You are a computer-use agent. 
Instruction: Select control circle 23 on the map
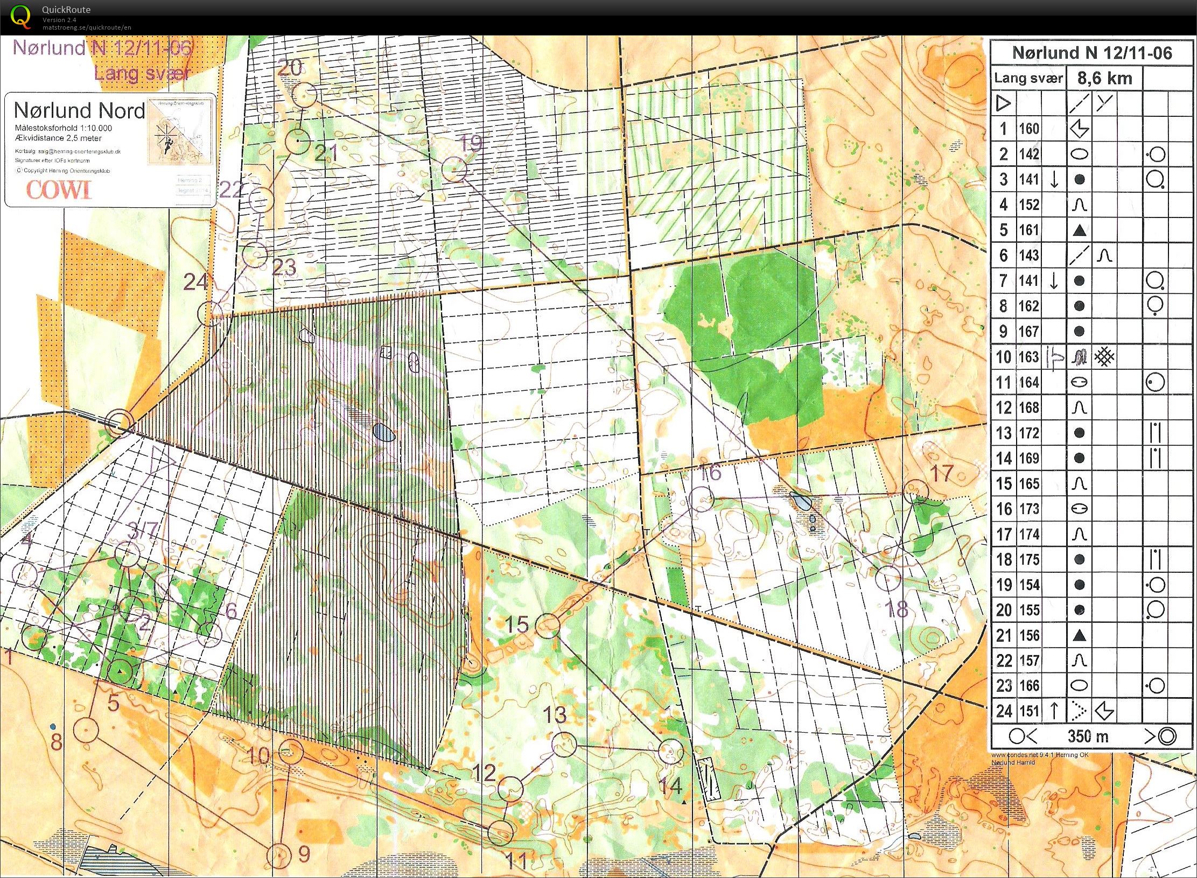(x=254, y=255)
